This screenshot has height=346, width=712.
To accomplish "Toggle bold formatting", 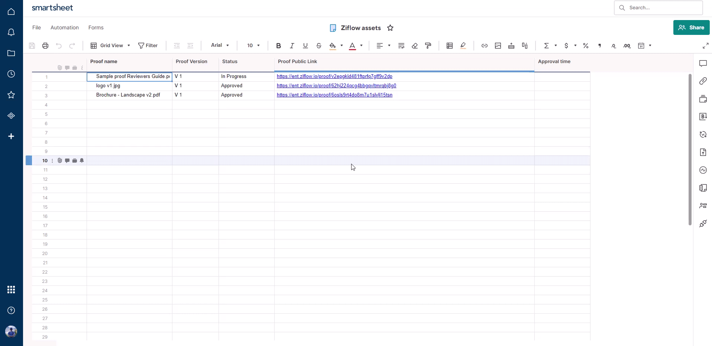I will [278, 46].
